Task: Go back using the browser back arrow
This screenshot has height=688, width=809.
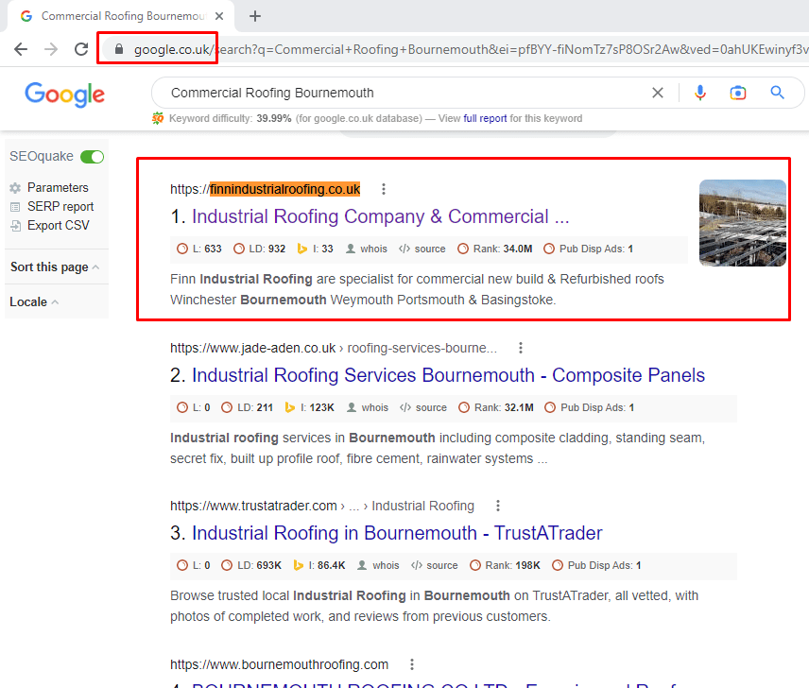Action: 21,49
